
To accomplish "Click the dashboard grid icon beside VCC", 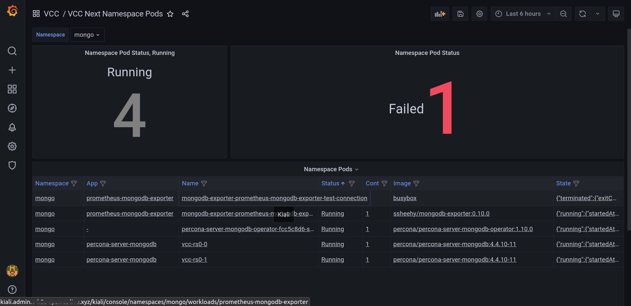I will [x=36, y=13].
